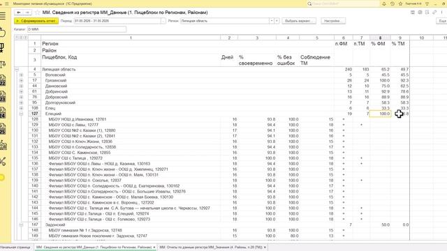Collapse the Липецкая область region group
The width and height of the screenshot is (447, 251).
click(x=17, y=70)
